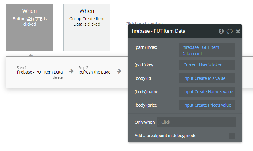Open Input Create Price's value expression
253x151 pixels.
pos(207,105)
